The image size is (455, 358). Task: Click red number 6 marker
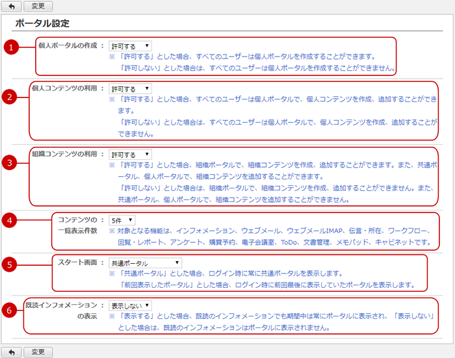8,311
